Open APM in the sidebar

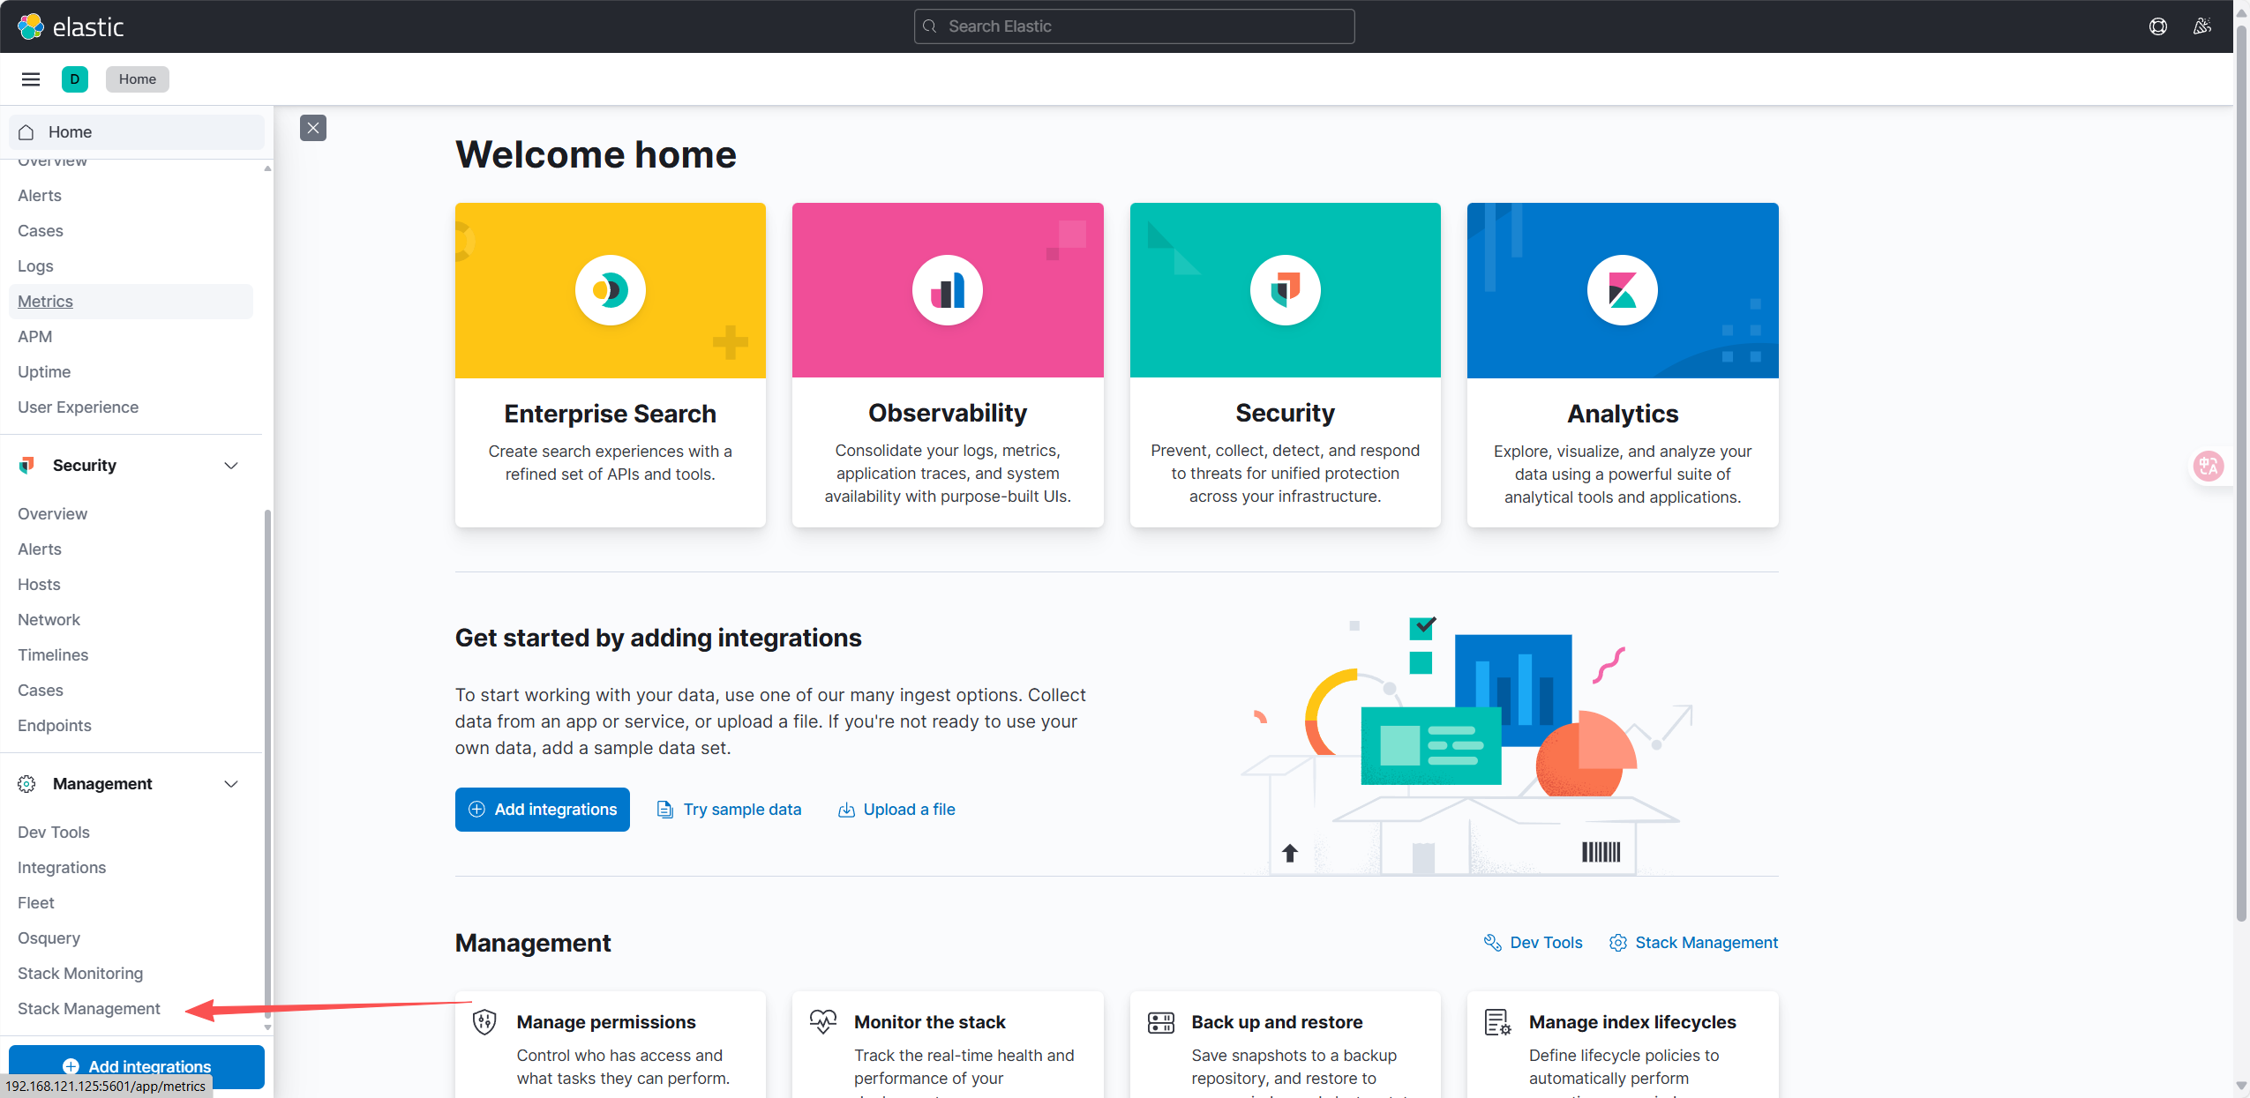(34, 337)
